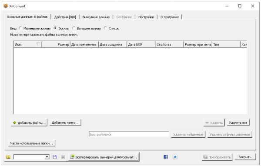Open the load script folder icon
261x166 pixels.
[x=8, y=157]
